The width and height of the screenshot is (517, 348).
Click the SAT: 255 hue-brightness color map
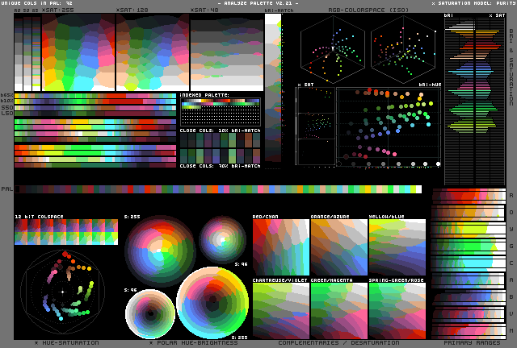[78, 52]
